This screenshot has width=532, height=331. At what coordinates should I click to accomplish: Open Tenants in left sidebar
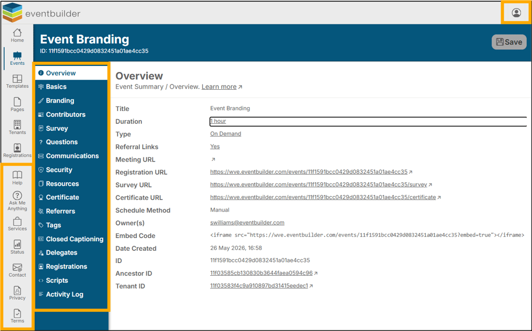point(18,128)
